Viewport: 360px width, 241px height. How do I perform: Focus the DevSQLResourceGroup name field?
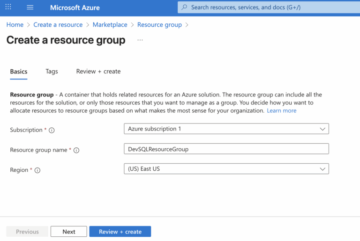point(226,149)
